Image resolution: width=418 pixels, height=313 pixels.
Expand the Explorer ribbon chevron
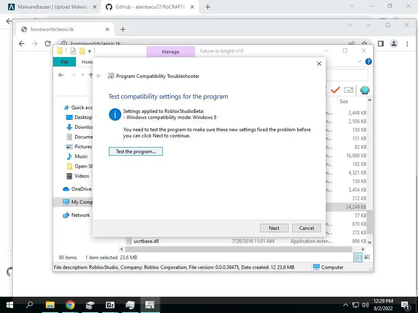[x=359, y=62]
